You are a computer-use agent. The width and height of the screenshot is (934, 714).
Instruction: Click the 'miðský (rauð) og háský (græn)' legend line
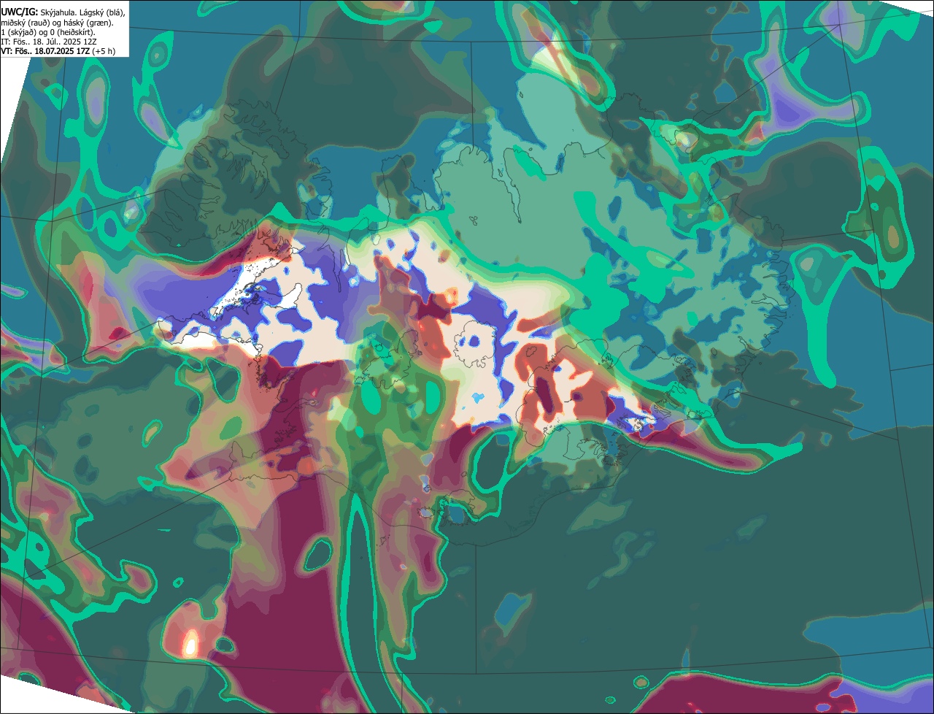(x=56, y=22)
